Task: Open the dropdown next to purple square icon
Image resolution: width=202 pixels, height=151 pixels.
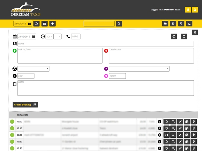Action: (139, 69)
